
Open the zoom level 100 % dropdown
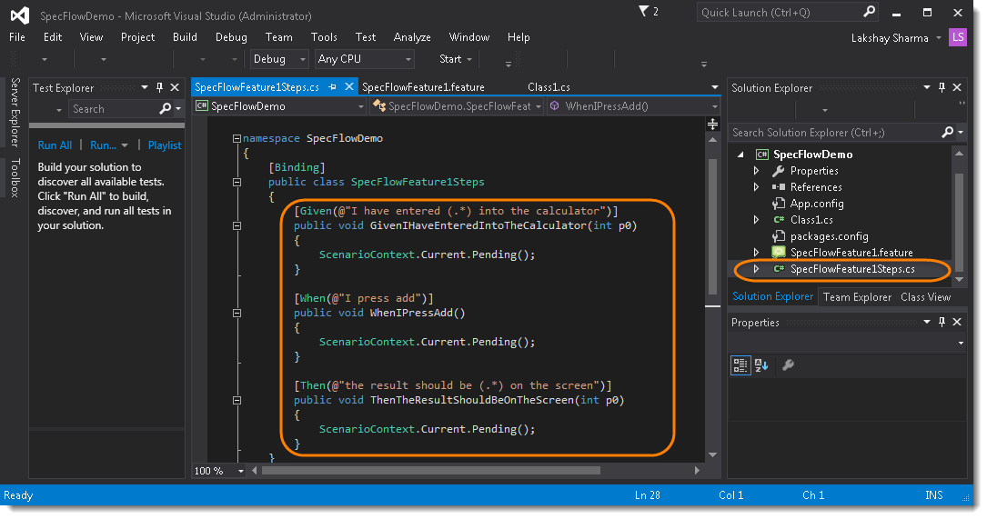[240, 471]
